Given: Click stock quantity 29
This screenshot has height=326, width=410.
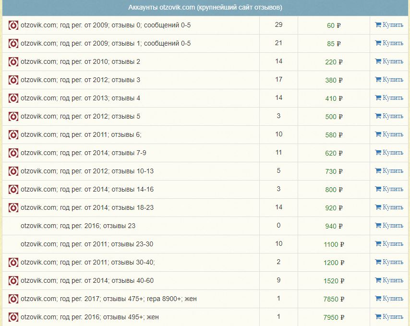Looking at the screenshot, I should coord(278,25).
